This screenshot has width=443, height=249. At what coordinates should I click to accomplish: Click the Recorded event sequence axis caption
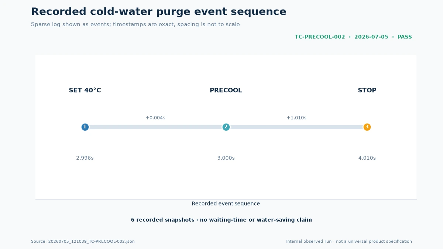tap(226, 204)
